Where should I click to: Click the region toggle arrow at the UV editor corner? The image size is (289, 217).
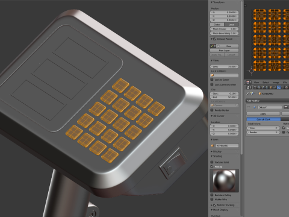pos(245,5)
